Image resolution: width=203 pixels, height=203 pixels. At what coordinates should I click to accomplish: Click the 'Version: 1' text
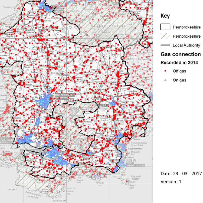171,182
